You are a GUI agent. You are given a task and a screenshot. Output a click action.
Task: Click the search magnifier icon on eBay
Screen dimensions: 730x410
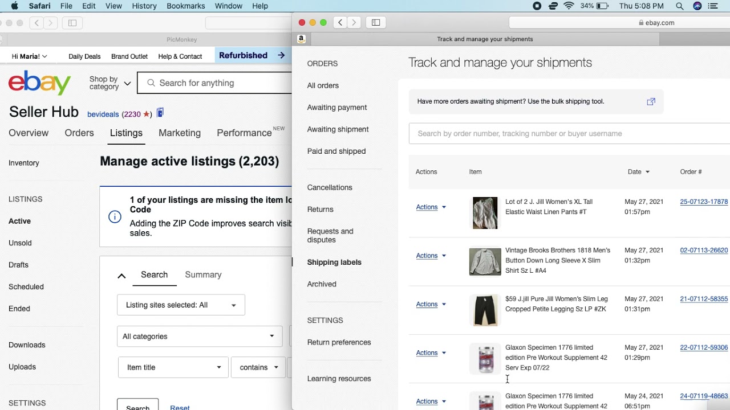[151, 83]
